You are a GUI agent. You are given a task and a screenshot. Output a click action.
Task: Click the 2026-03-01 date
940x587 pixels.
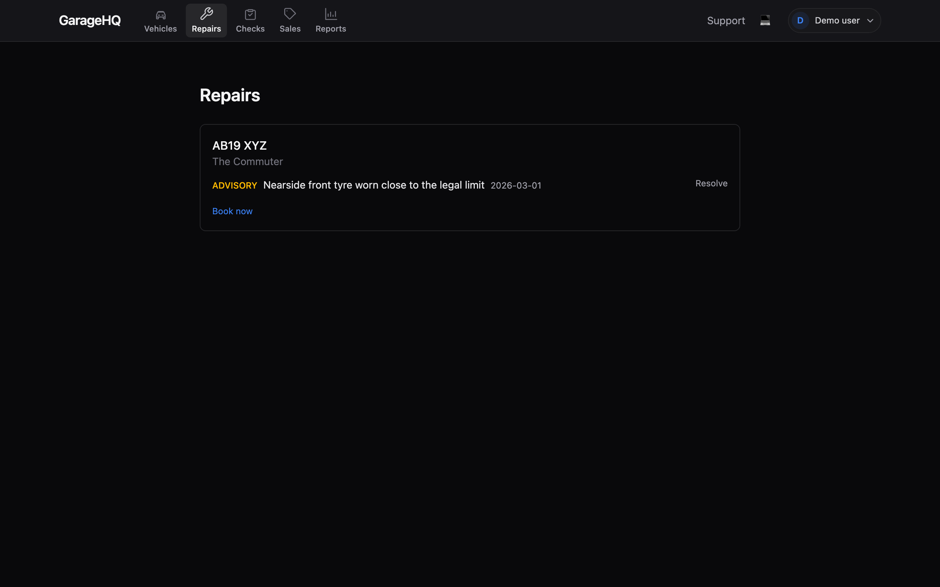tap(516, 186)
